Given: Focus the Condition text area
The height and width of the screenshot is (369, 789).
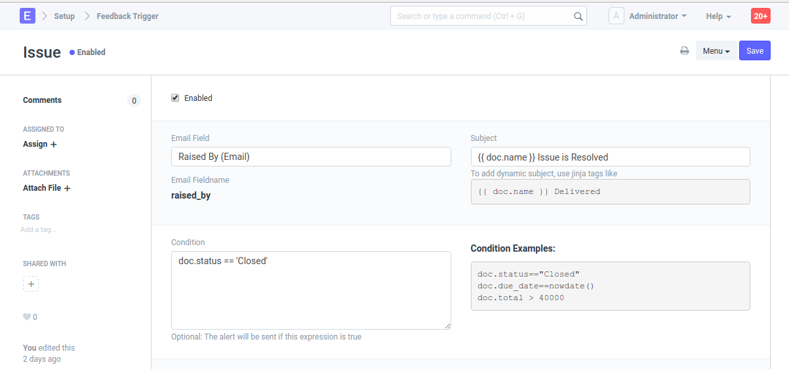Looking at the screenshot, I should (x=311, y=290).
